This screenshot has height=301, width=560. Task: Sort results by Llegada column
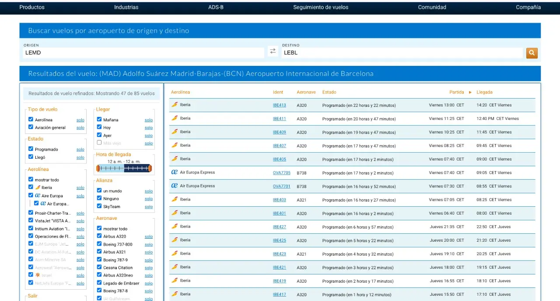[484, 92]
